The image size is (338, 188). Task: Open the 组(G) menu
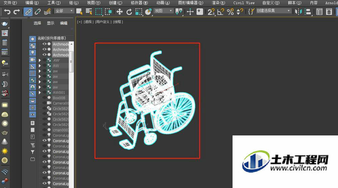coord(74,3)
